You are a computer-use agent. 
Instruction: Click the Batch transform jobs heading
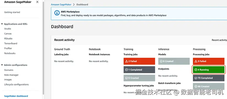[169, 83]
